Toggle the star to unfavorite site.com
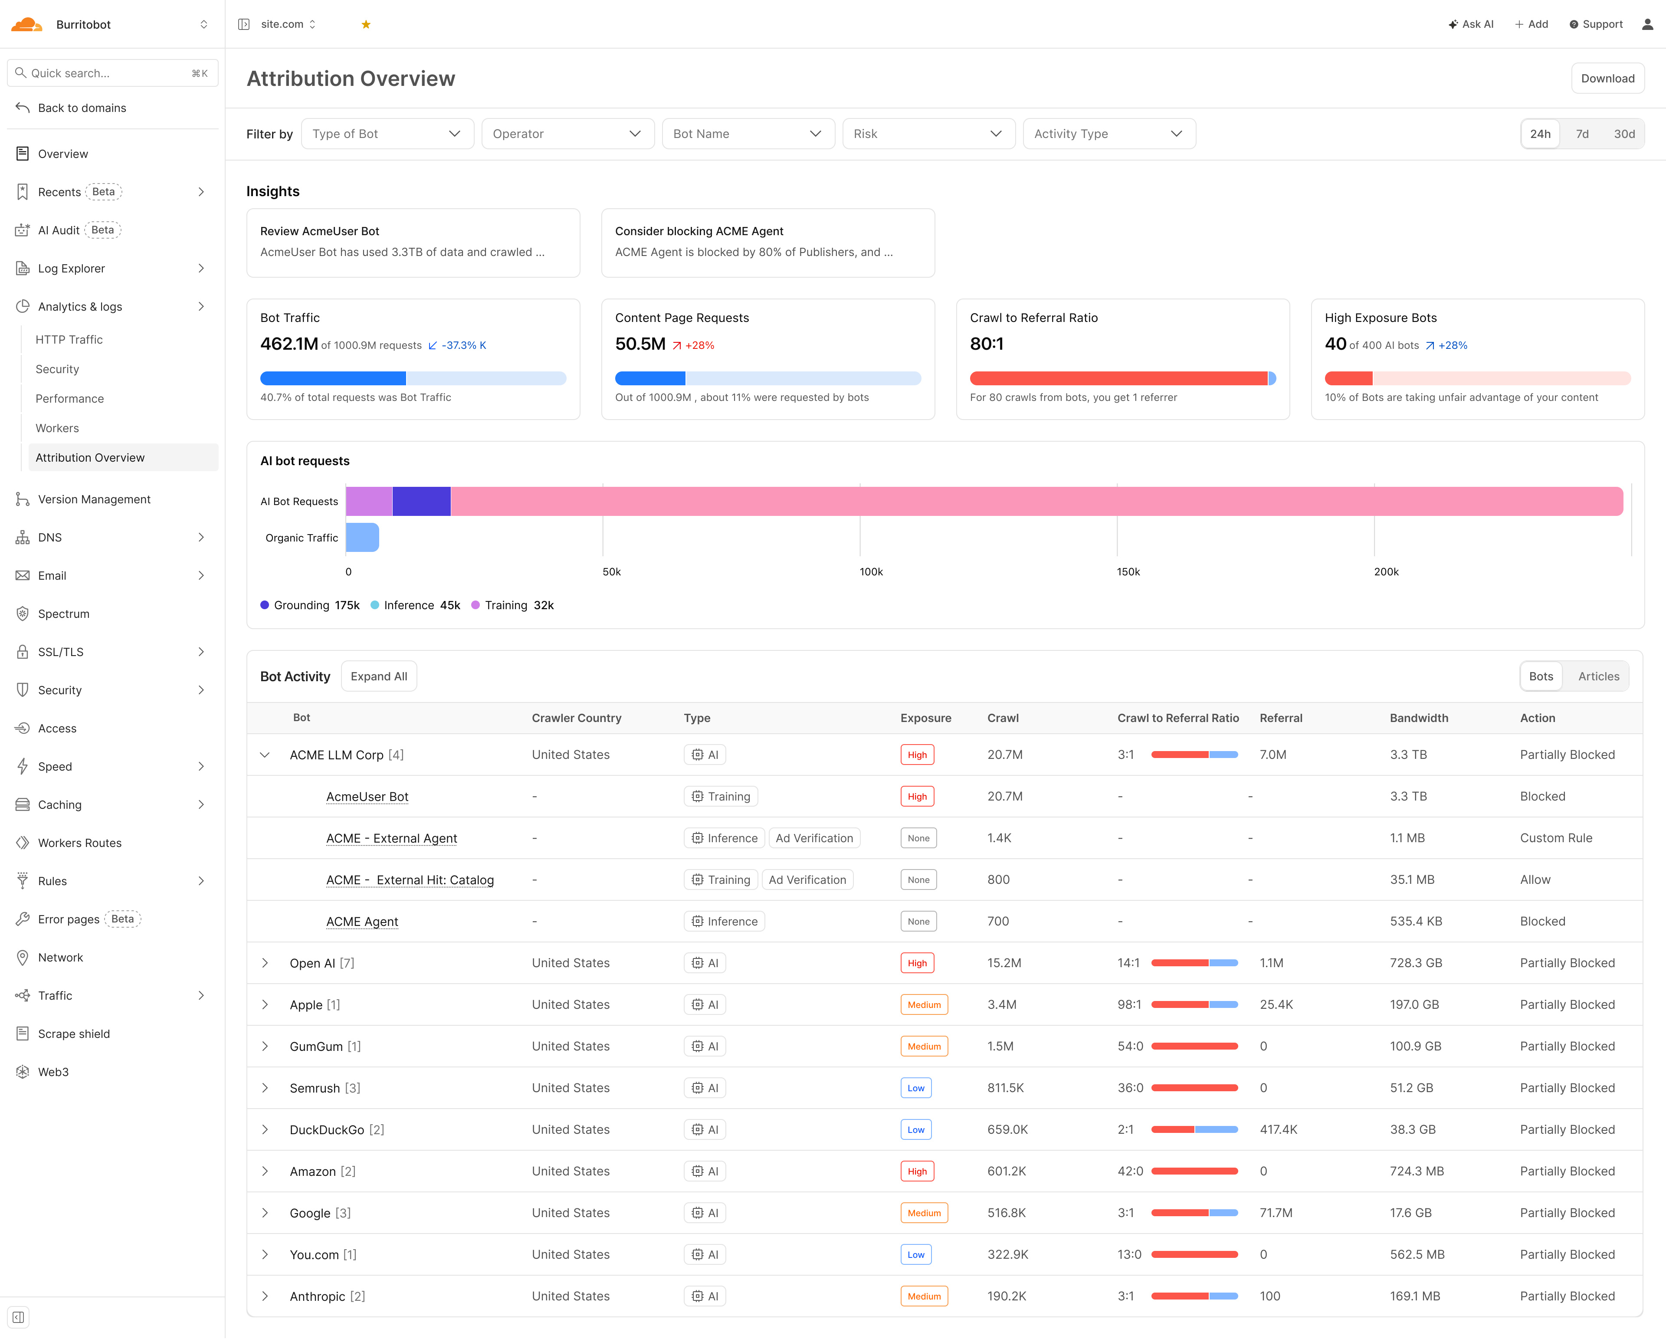This screenshot has height=1339, width=1666. (x=365, y=24)
